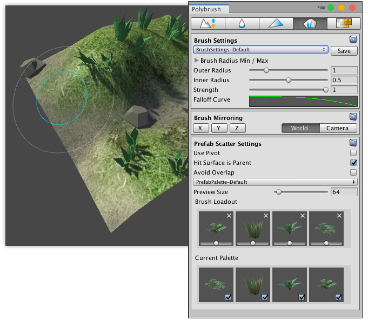Select the Prefab scatter mode icon
The image size is (368, 327).
[310, 23]
